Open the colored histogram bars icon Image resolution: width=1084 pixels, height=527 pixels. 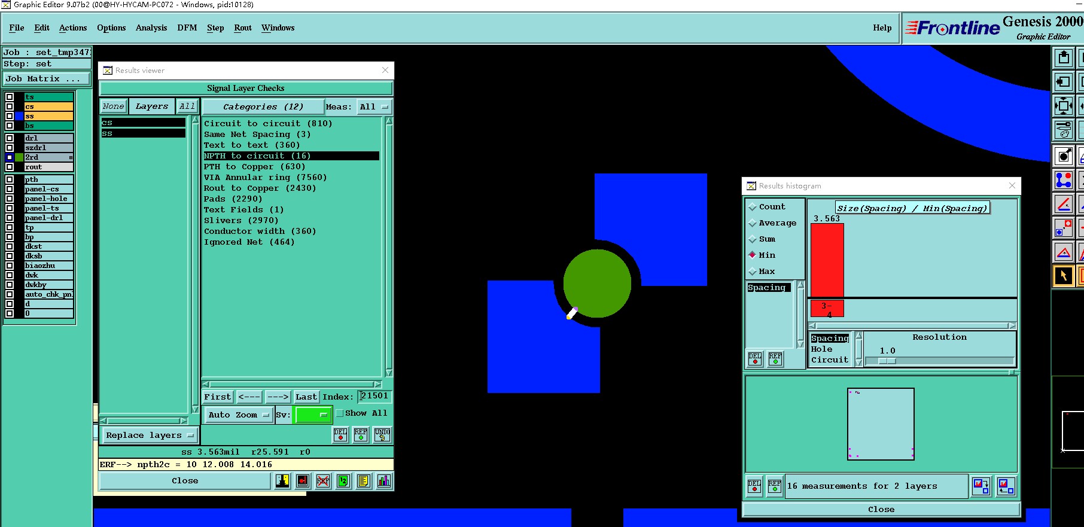click(384, 481)
